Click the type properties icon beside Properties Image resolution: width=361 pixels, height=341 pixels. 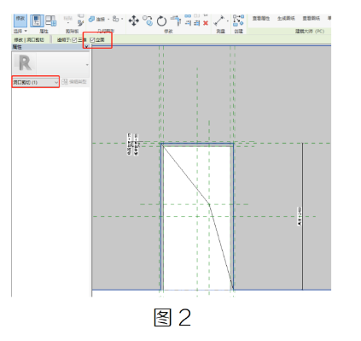click(51, 21)
